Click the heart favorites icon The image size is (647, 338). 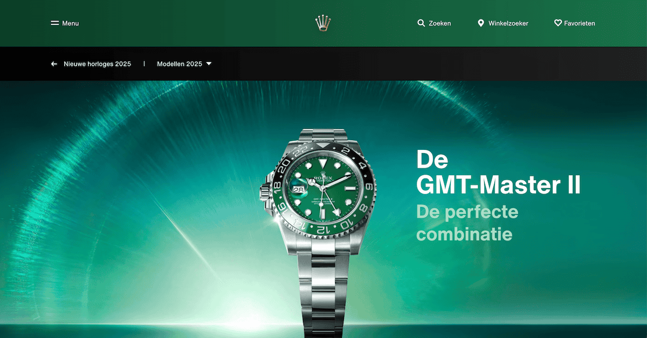tap(558, 23)
